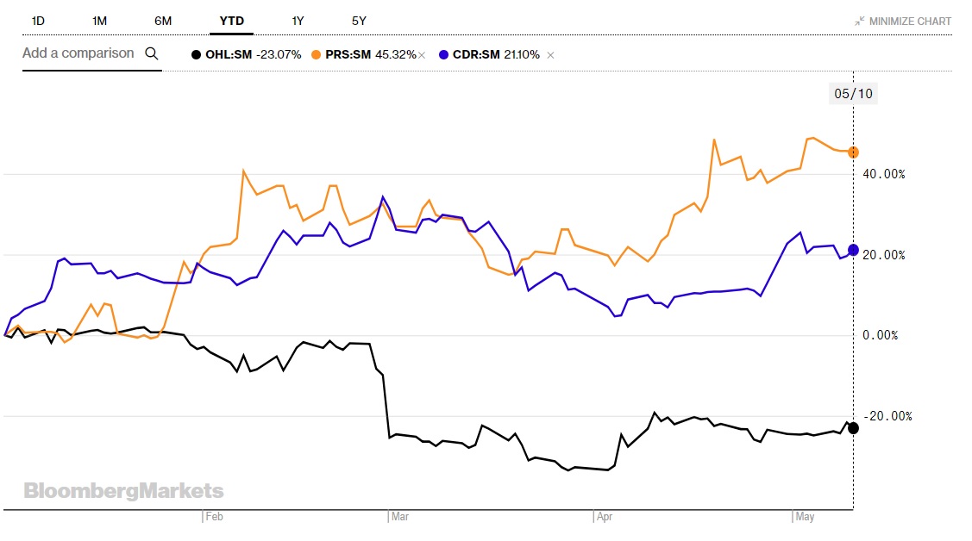972x541 pixels.
Task: Select the YTD range tab
Action: point(231,21)
